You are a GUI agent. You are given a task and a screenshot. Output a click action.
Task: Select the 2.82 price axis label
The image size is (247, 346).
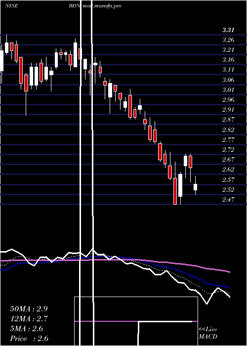point(228,130)
